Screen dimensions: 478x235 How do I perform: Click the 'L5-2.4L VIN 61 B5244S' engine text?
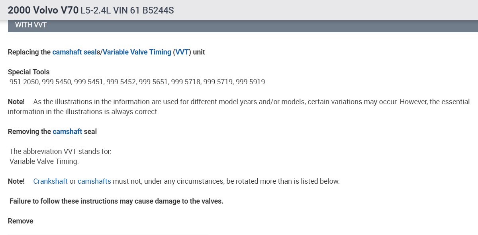tap(127, 10)
